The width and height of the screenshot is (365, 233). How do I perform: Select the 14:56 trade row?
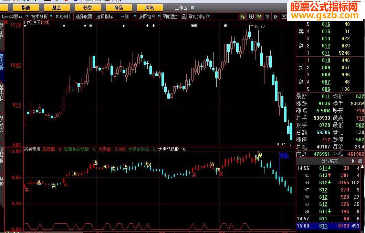click(328, 168)
